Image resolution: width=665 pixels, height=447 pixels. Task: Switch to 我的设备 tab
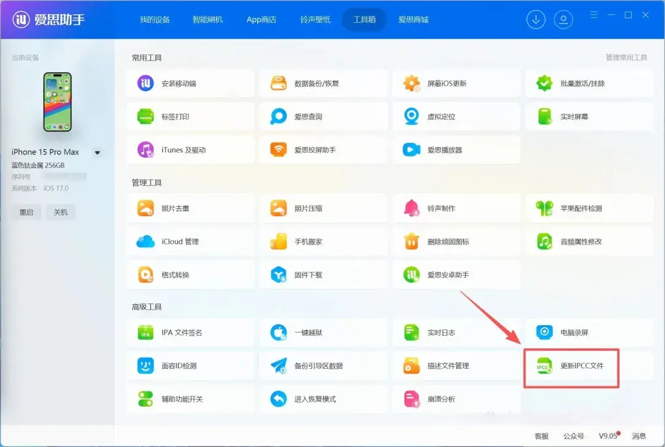click(155, 20)
